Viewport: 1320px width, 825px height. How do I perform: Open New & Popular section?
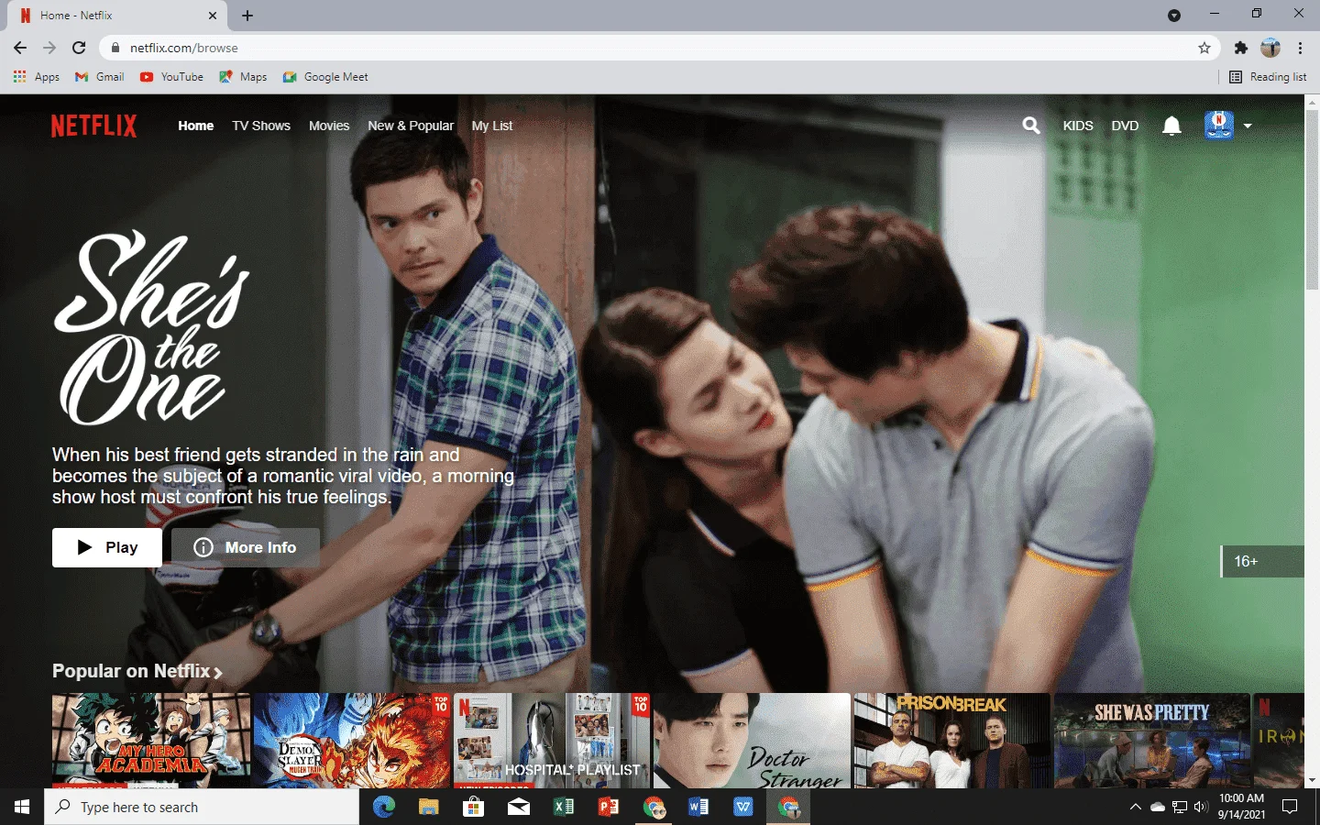[411, 126]
